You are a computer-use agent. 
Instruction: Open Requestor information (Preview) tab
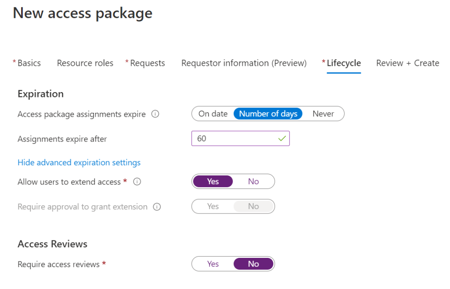[244, 63]
